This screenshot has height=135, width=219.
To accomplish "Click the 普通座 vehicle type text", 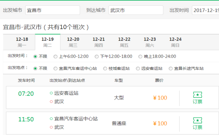I will 119,124.
